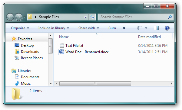This screenshot has width=182, height=110.
Task: Go back with the Back arrow button
Action: point(10,17)
